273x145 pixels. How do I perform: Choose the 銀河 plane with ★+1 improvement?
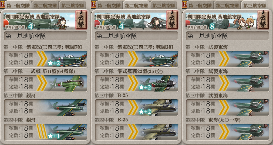pos(67,132)
